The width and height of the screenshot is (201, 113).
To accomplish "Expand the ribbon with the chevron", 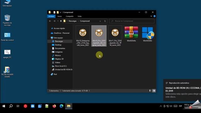I will [x=151, y=16].
